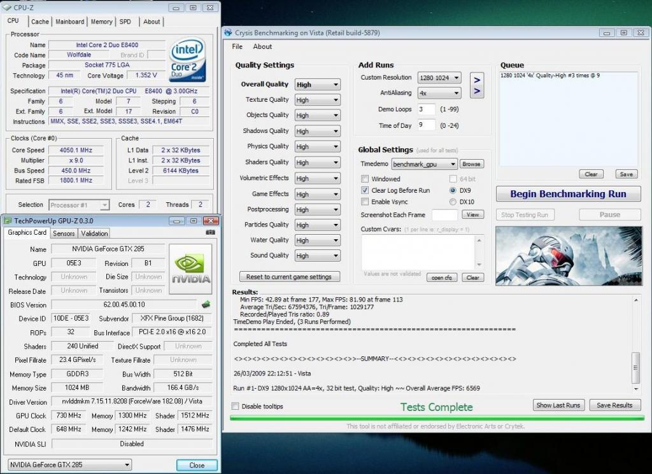Open the Validation tab in GPU-Z
Screen dimensions: 652x474
94,234
